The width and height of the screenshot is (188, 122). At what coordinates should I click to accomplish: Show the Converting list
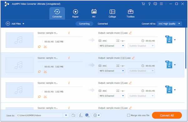(84, 24)
